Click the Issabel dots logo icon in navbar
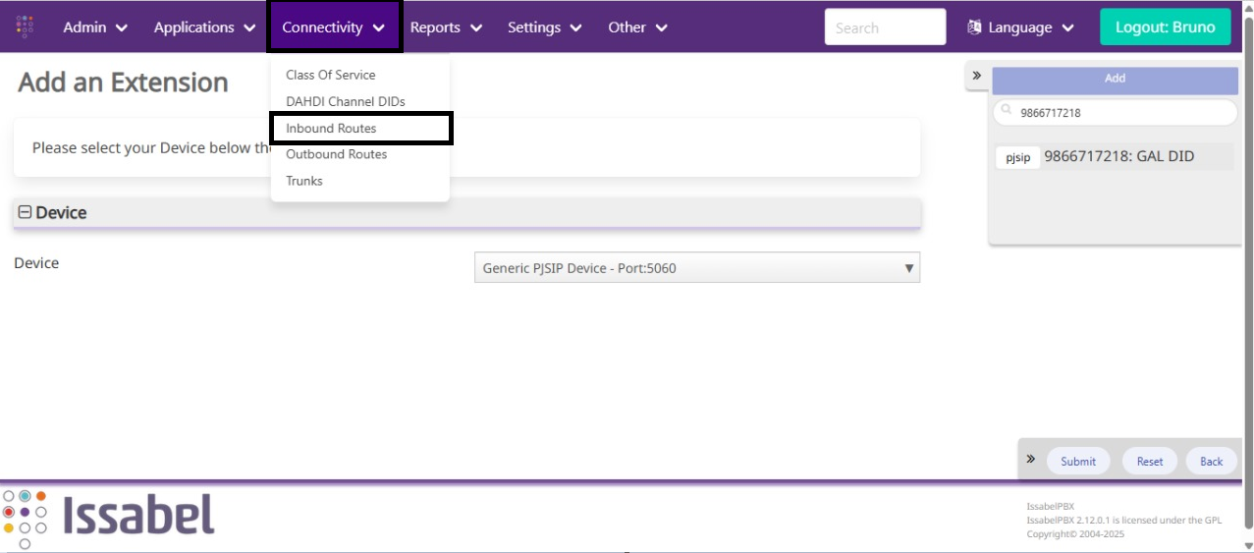Image resolution: width=1254 pixels, height=553 pixels. [26, 27]
